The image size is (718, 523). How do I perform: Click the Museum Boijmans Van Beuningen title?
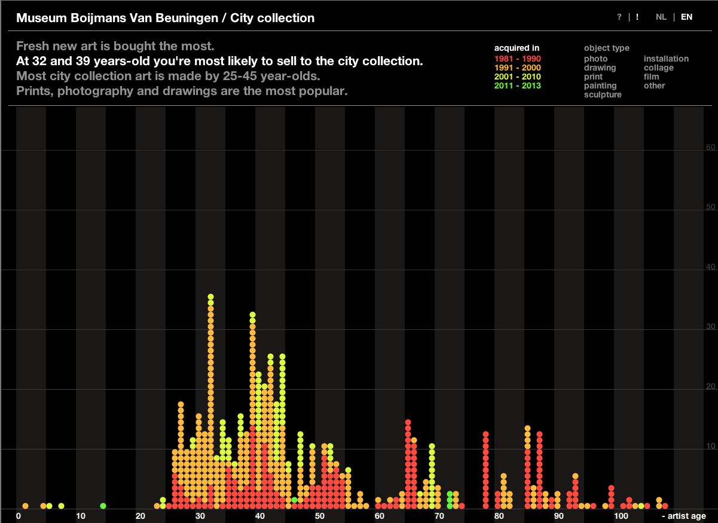pos(165,18)
